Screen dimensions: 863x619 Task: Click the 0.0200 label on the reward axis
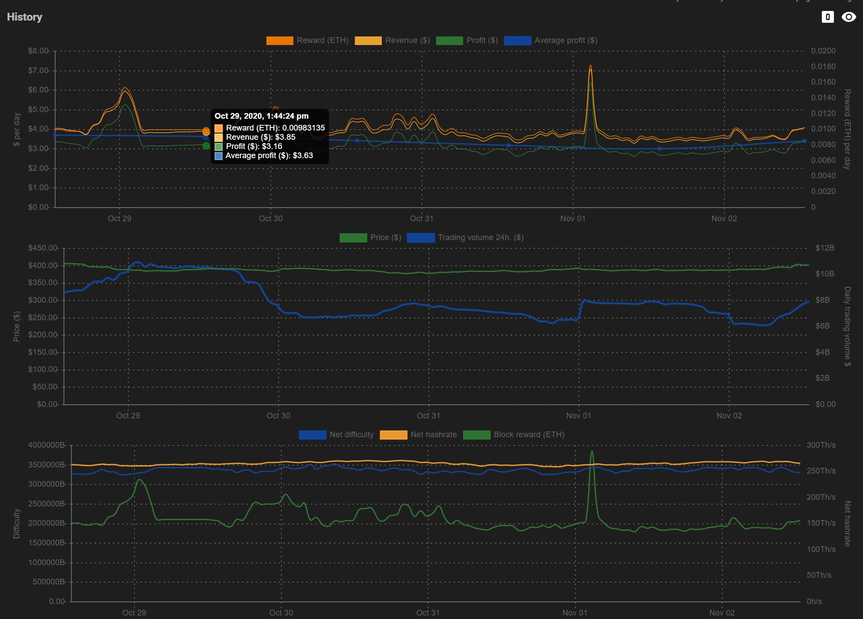(x=823, y=51)
